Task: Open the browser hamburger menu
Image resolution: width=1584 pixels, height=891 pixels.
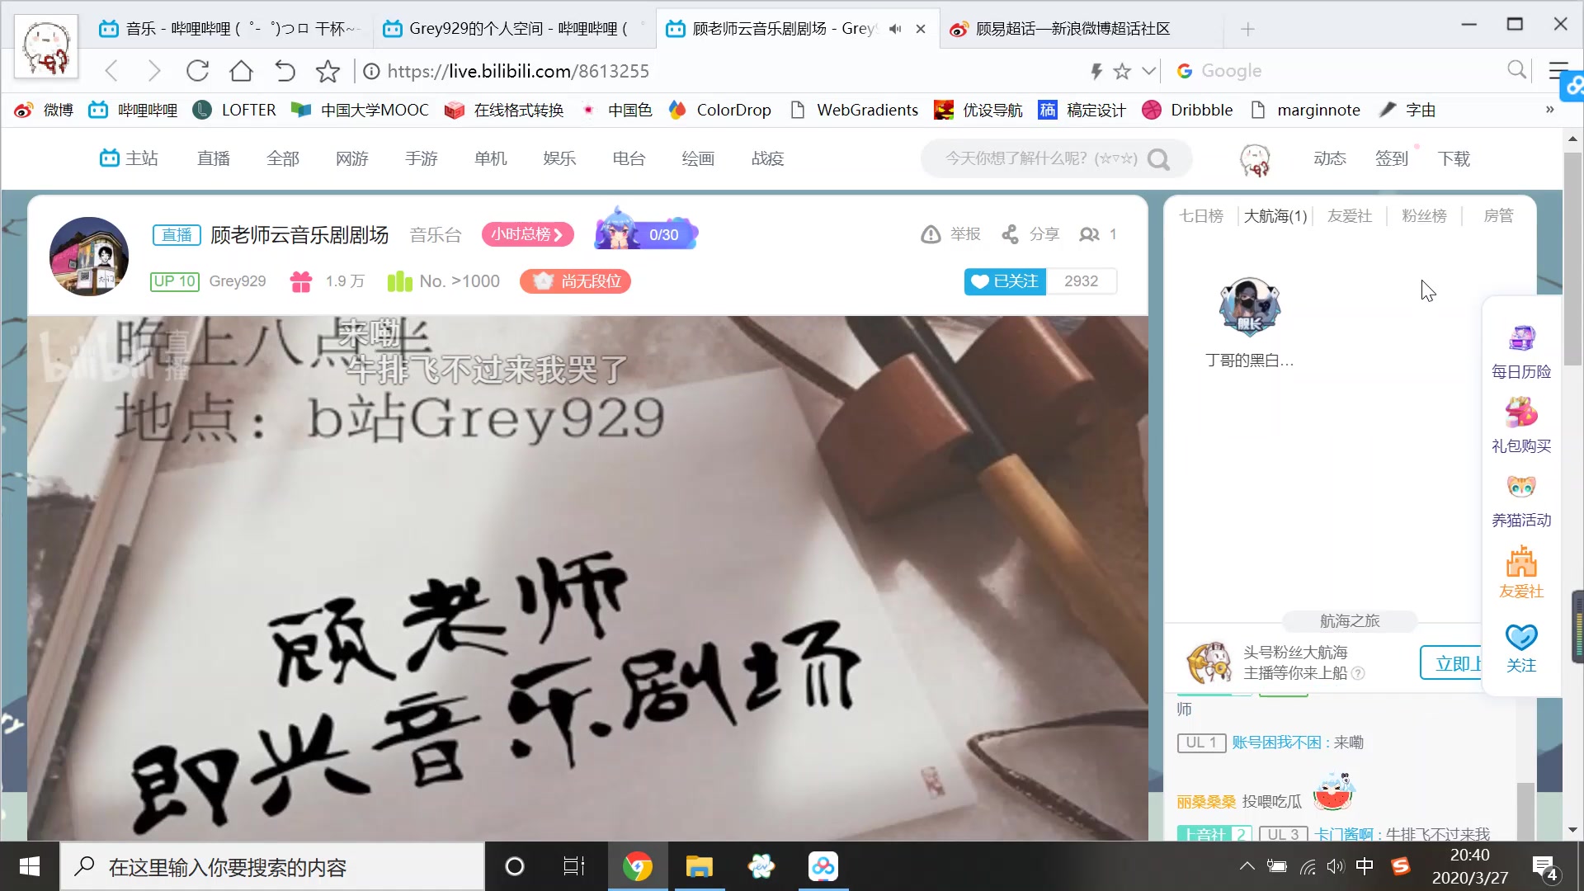Action: 1558,70
